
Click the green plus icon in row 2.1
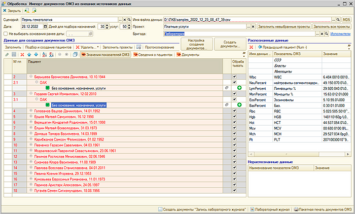[239, 88]
